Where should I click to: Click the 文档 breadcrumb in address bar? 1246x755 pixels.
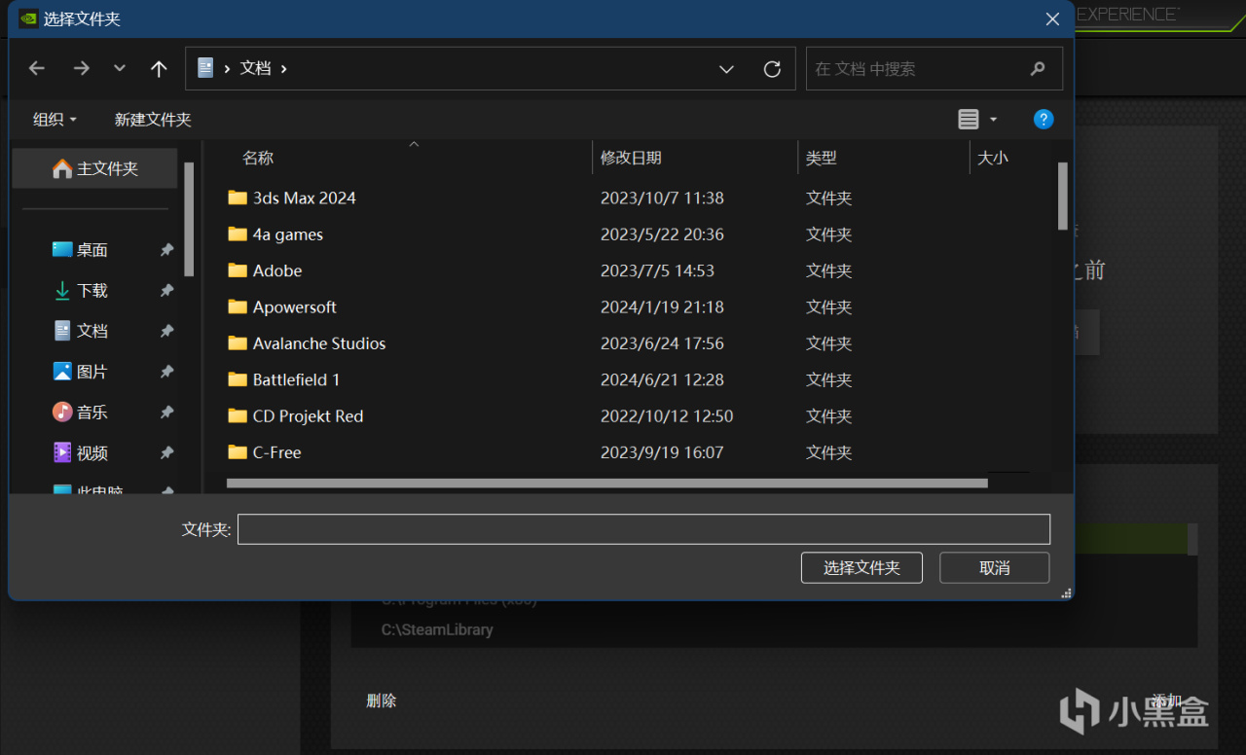pyautogui.click(x=256, y=68)
